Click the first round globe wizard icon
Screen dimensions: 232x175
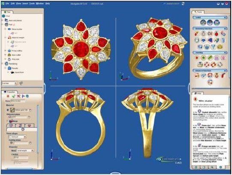[x=203, y=22]
